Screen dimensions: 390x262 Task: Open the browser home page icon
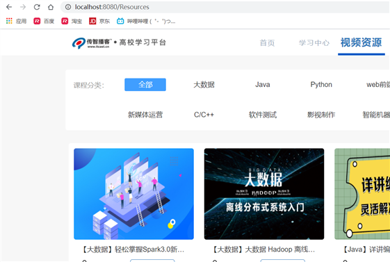pyautogui.click(x=51, y=7)
